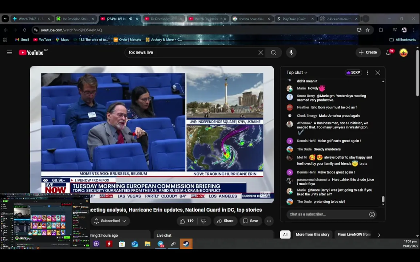This screenshot has height=262, width=420.
Task: Close the live chat panel
Action: [x=378, y=73]
